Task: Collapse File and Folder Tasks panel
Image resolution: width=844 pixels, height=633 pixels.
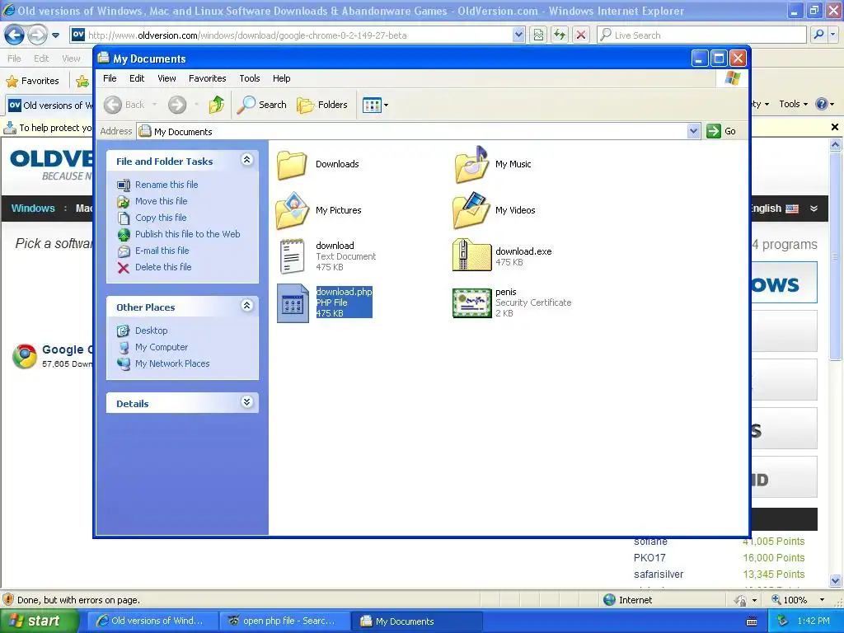Action: 246,160
